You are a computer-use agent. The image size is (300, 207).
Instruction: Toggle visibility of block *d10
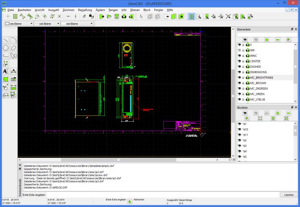pyautogui.click(x=239, y=129)
